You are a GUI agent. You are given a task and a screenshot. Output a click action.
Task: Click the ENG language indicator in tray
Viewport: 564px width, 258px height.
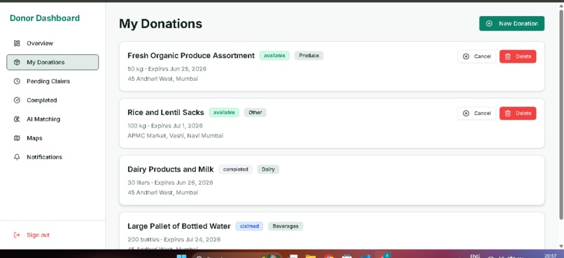click(x=475, y=256)
